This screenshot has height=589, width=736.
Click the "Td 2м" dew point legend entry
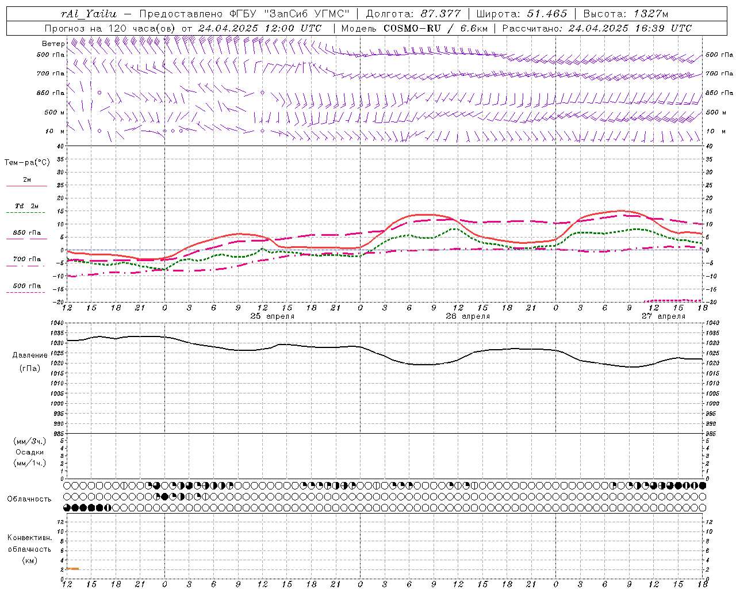point(27,206)
